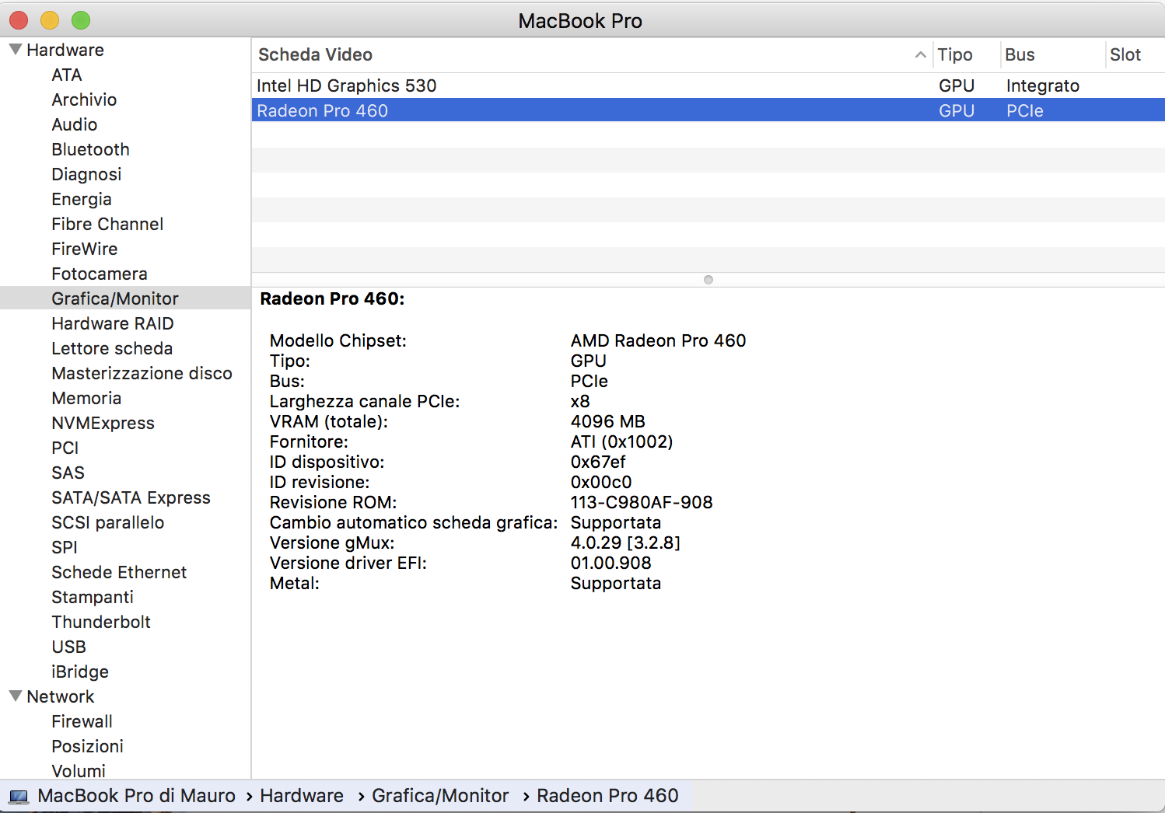Show the Memoria information
The image size is (1165, 813).
tap(86, 398)
